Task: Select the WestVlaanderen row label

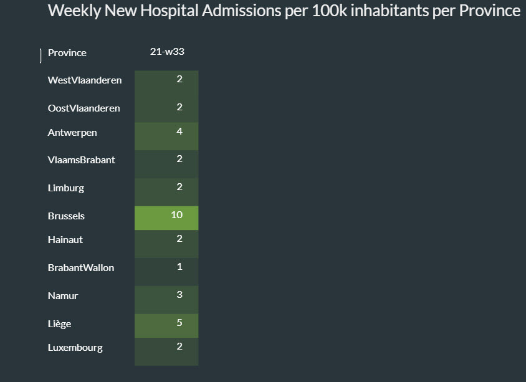Action: [85, 80]
